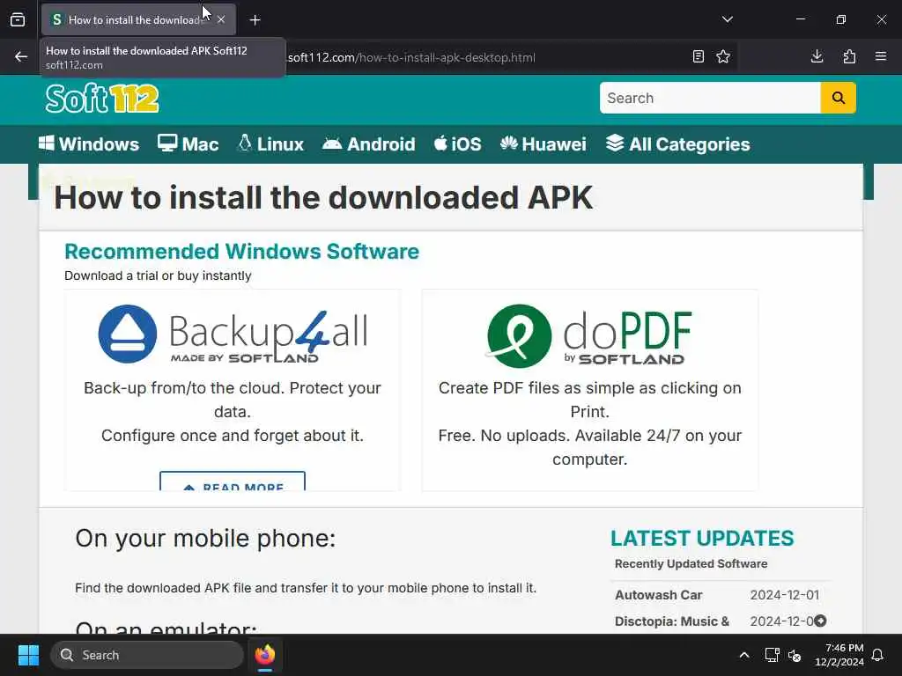This screenshot has height=676, width=902.
Task: Open the Windows category
Action: 89,143
